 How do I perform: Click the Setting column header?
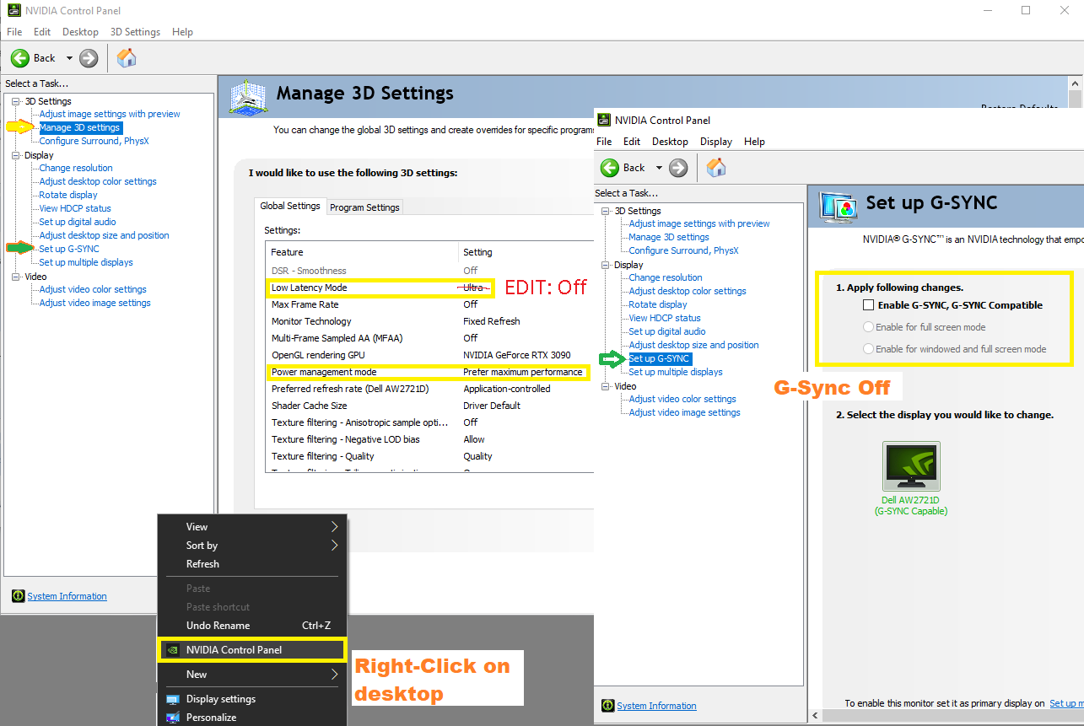pos(526,251)
